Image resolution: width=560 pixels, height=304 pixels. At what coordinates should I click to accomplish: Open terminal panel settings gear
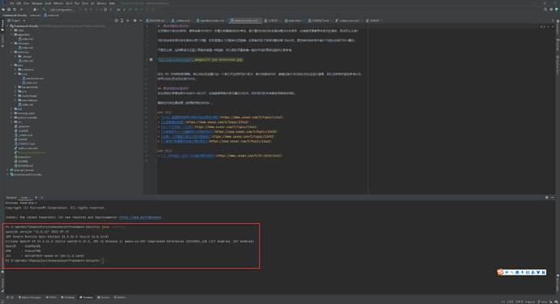click(546, 197)
